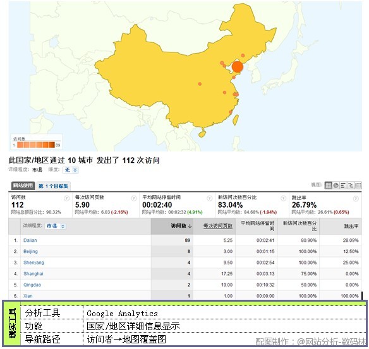Click the 00:02:40 average time value
The height and width of the screenshot is (349, 369).
(x=157, y=205)
